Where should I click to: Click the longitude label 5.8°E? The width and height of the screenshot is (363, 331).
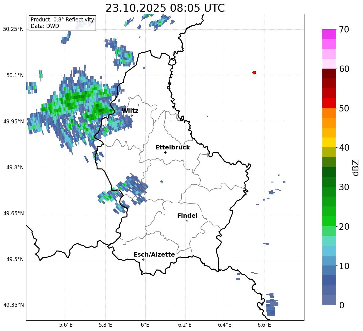point(105,325)
